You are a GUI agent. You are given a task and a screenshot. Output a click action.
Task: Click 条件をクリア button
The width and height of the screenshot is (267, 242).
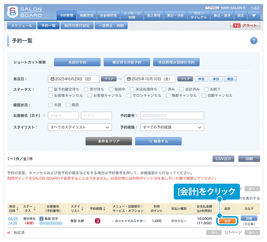[x=109, y=141]
